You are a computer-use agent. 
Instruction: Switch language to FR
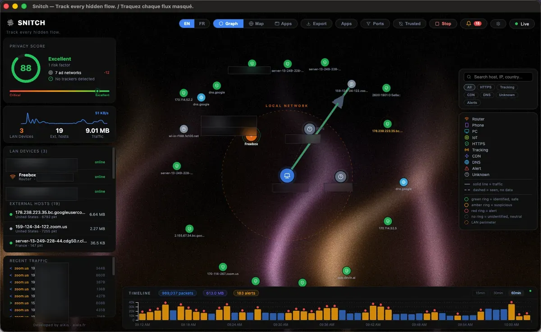(x=202, y=23)
